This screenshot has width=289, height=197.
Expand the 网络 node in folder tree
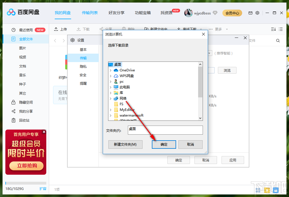coord(111,98)
